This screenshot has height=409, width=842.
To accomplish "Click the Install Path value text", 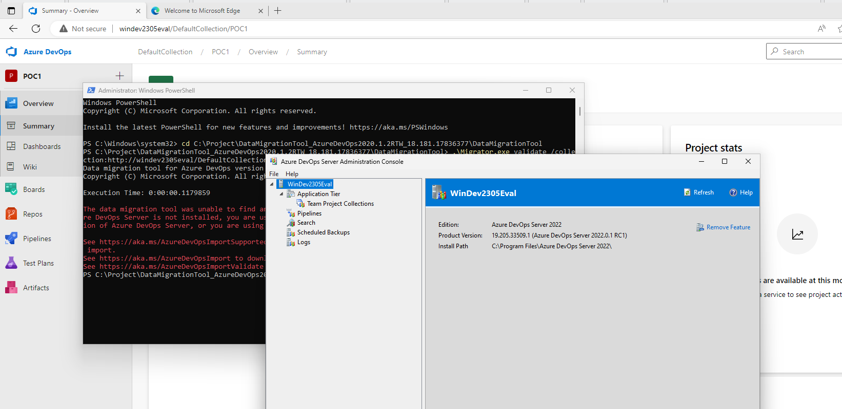I will 551,246.
